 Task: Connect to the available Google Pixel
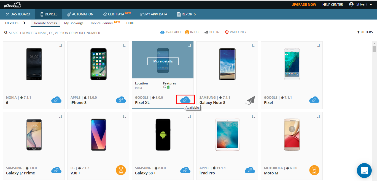pos(314,100)
